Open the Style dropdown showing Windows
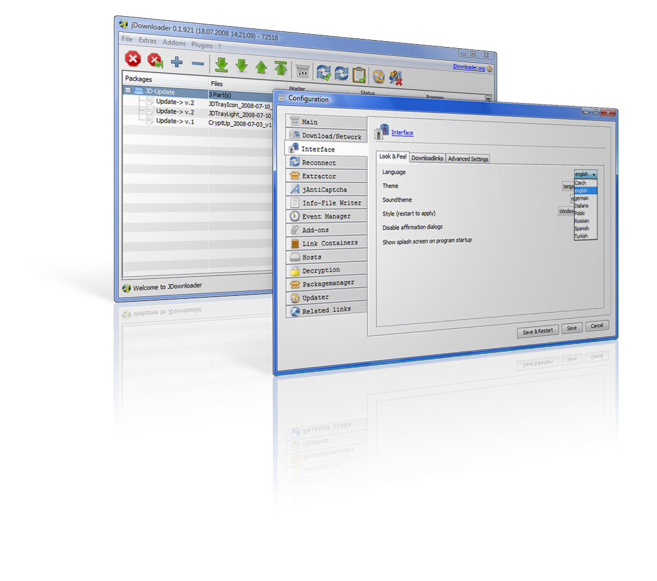This screenshot has width=657, height=581. [x=566, y=211]
